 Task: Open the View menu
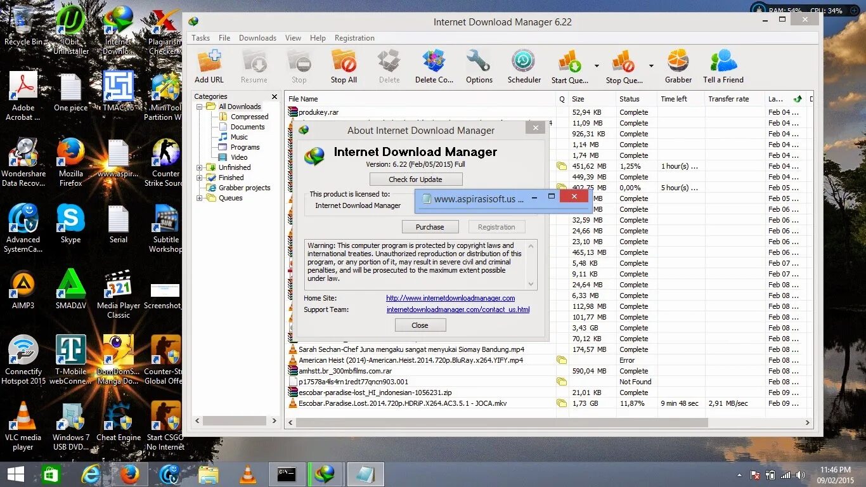[293, 38]
